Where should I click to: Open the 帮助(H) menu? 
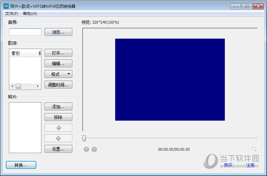(30, 14)
